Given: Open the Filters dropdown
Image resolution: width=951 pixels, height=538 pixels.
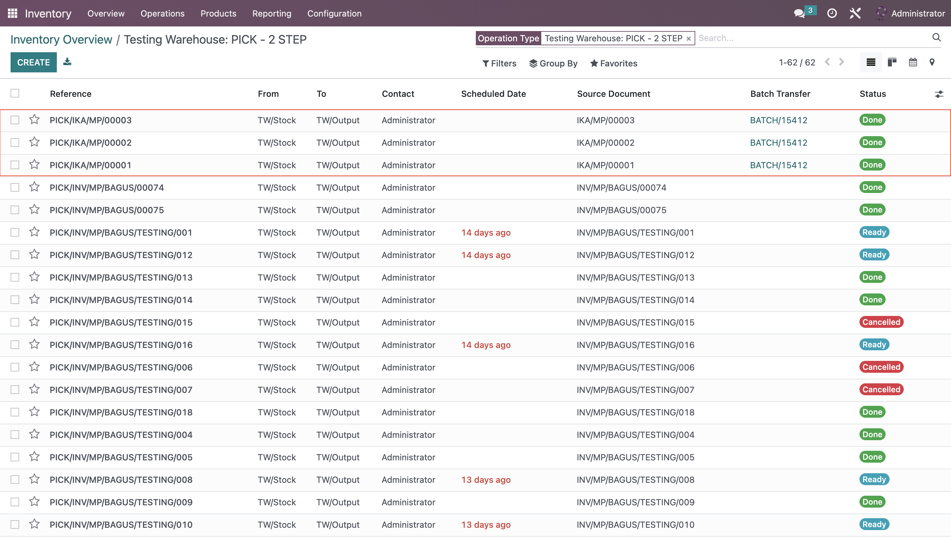Looking at the screenshot, I should (499, 63).
